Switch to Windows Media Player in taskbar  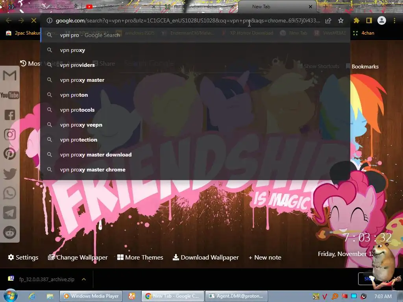click(x=91, y=296)
